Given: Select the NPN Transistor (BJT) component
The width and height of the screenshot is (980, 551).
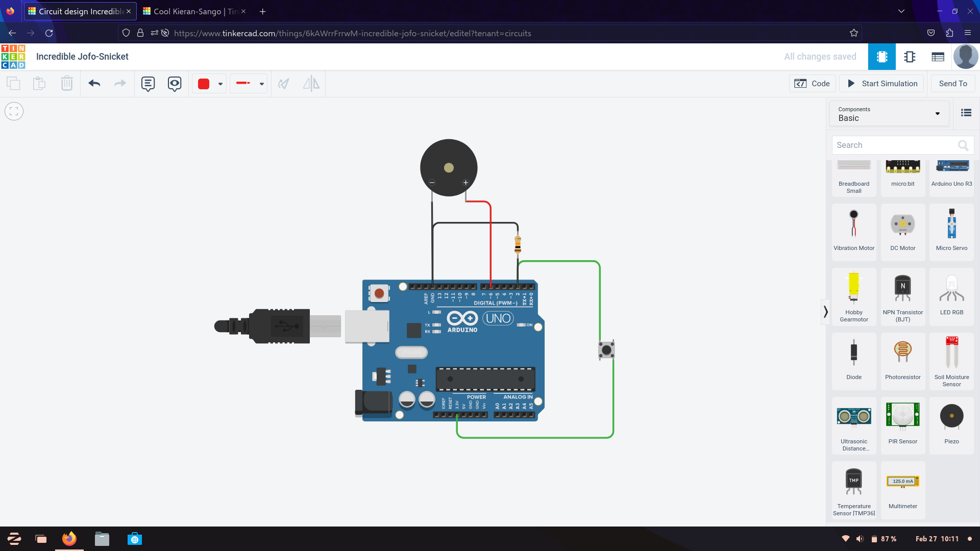Looking at the screenshot, I should point(902,297).
